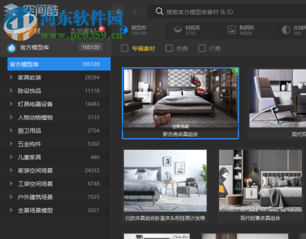The height and width of the screenshot is (239, 306).
Task: Select the 家具软装 label
Action: pos(29,78)
